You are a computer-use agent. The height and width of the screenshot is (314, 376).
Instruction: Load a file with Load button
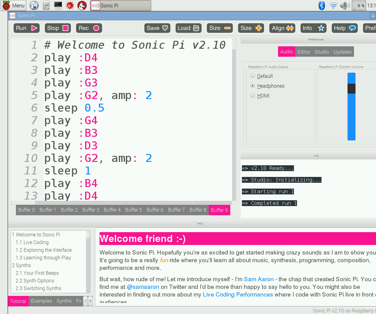pos(188,28)
